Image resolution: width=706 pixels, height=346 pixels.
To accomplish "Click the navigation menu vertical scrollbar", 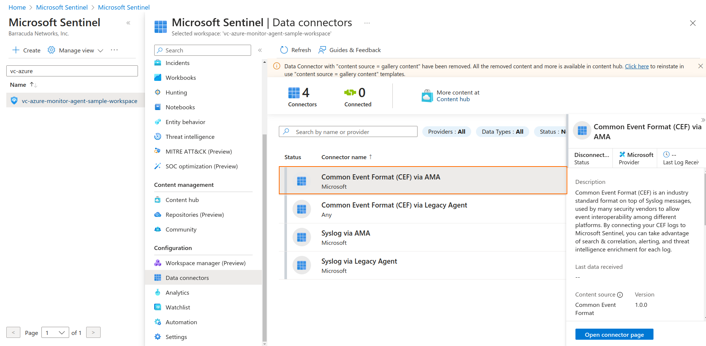I will pyautogui.click(x=264, y=238).
